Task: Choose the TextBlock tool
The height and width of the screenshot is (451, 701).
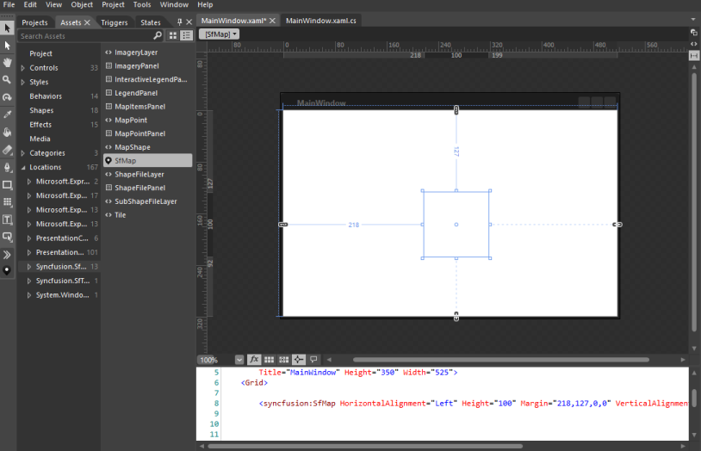Action: 7,219
